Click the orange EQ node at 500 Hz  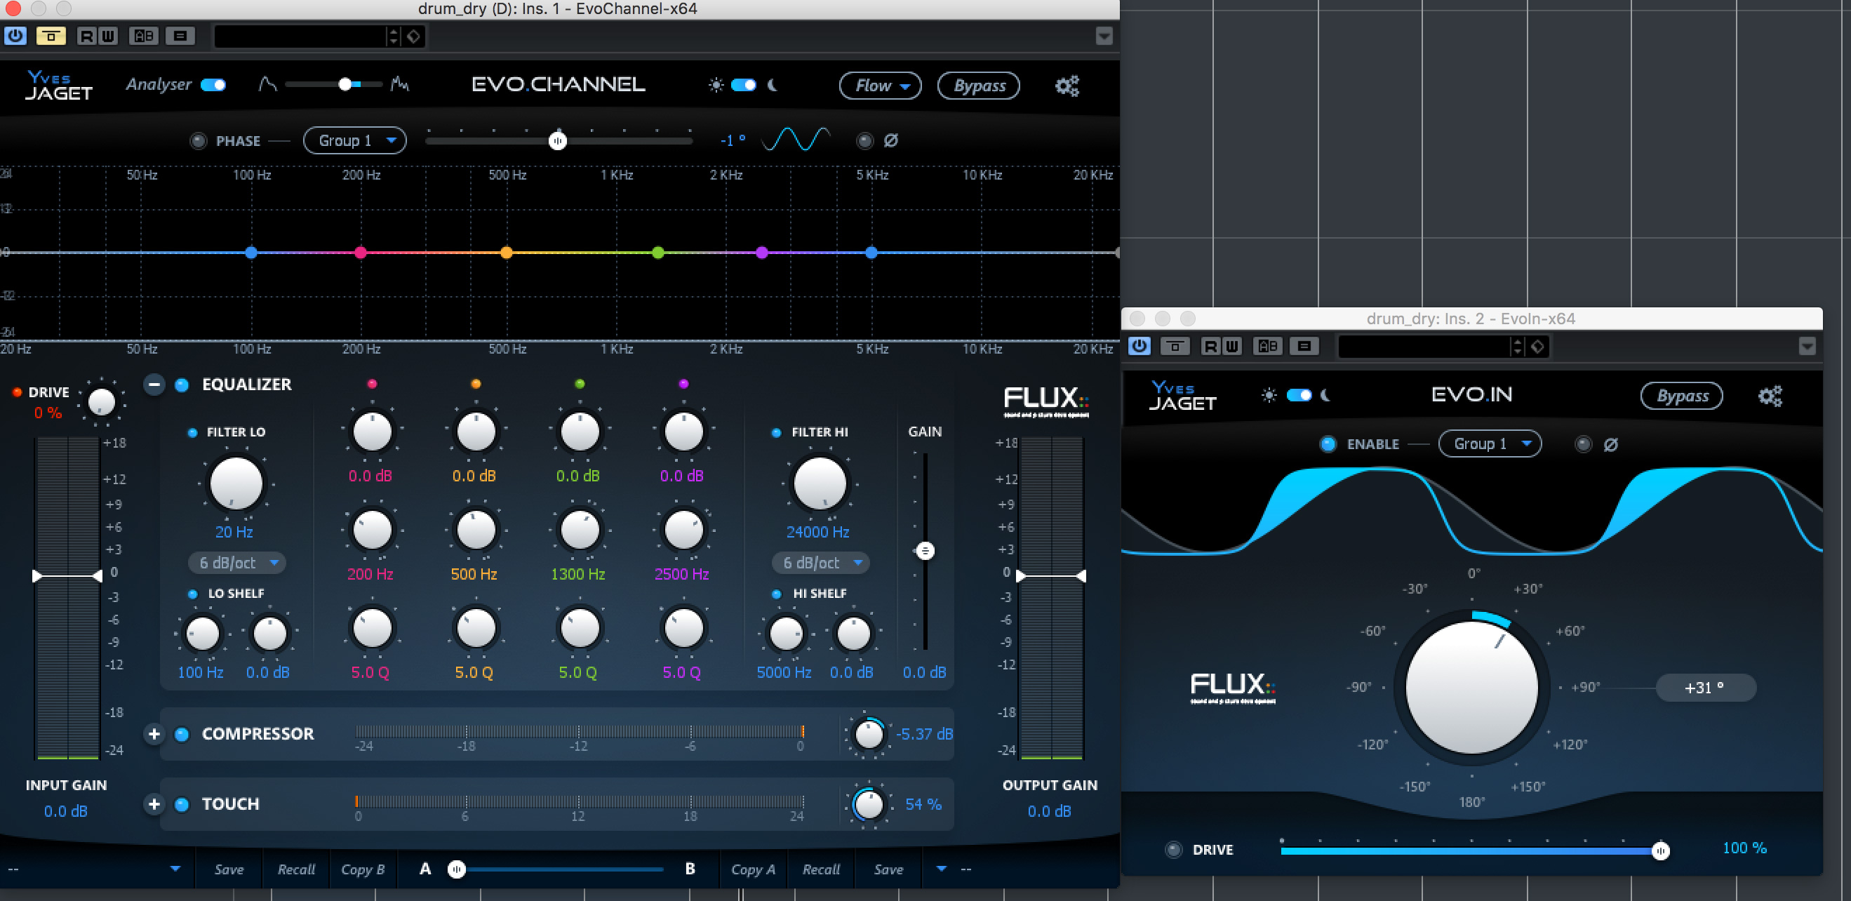coord(507,252)
